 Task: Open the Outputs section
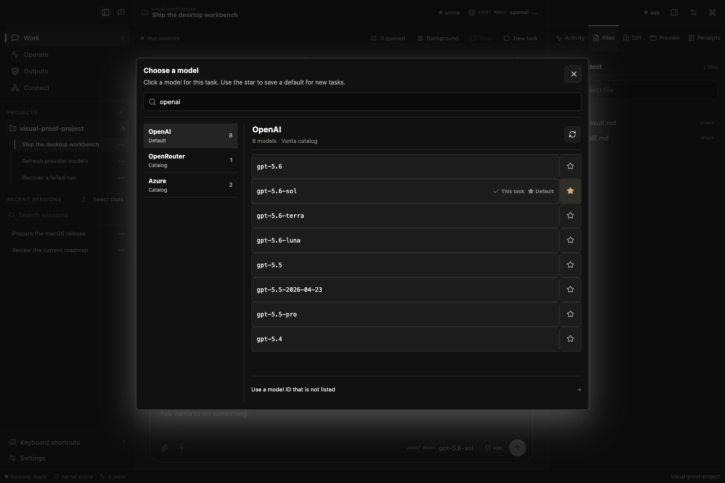pyautogui.click(x=67, y=71)
